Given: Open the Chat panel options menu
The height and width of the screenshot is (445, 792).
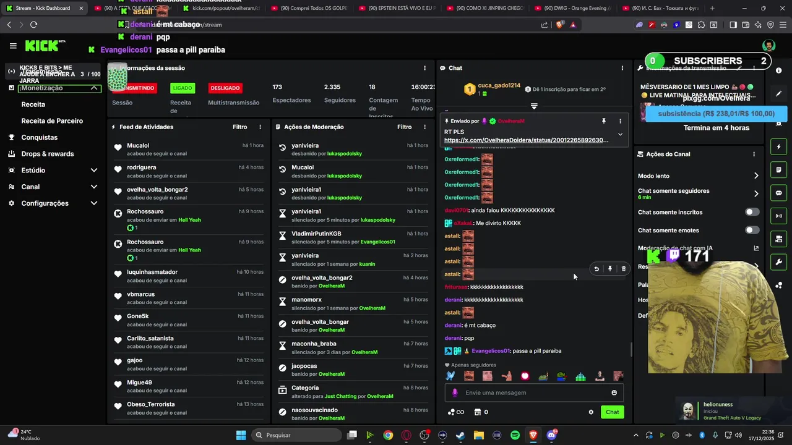Looking at the screenshot, I should (x=622, y=68).
